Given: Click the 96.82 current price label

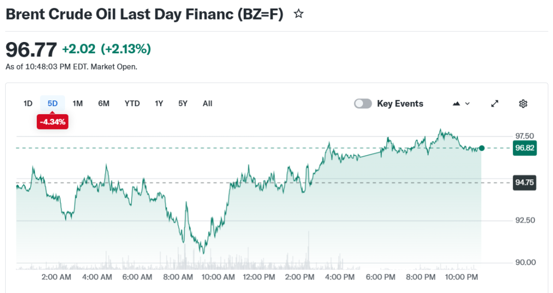Looking at the screenshot, I should pos(525,148).
